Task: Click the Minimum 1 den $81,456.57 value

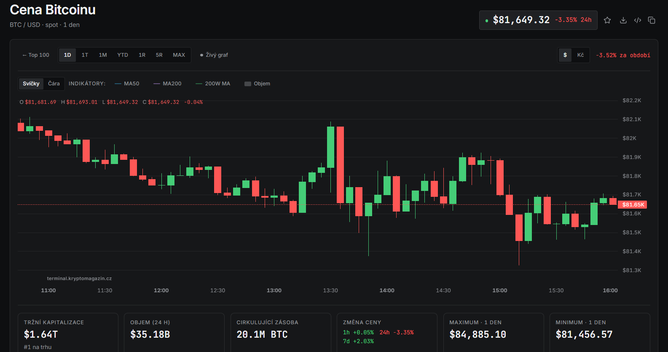Action: coord(584,334)
